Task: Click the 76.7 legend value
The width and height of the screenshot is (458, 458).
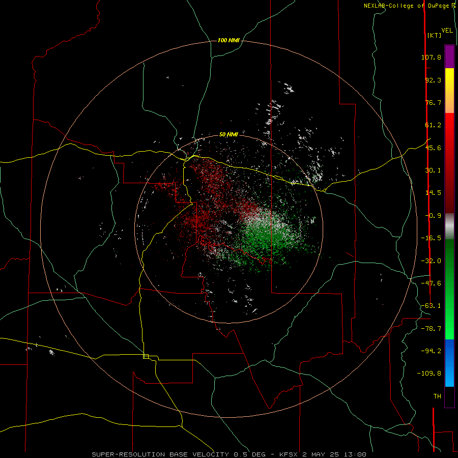Action: point(433,102)
